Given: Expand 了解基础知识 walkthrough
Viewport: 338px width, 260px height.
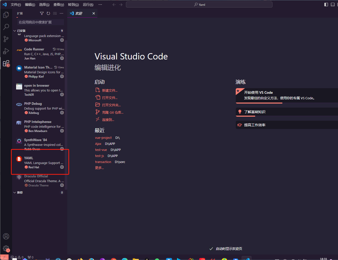Looking at the screenshot, I should click(x=287, y=112).
